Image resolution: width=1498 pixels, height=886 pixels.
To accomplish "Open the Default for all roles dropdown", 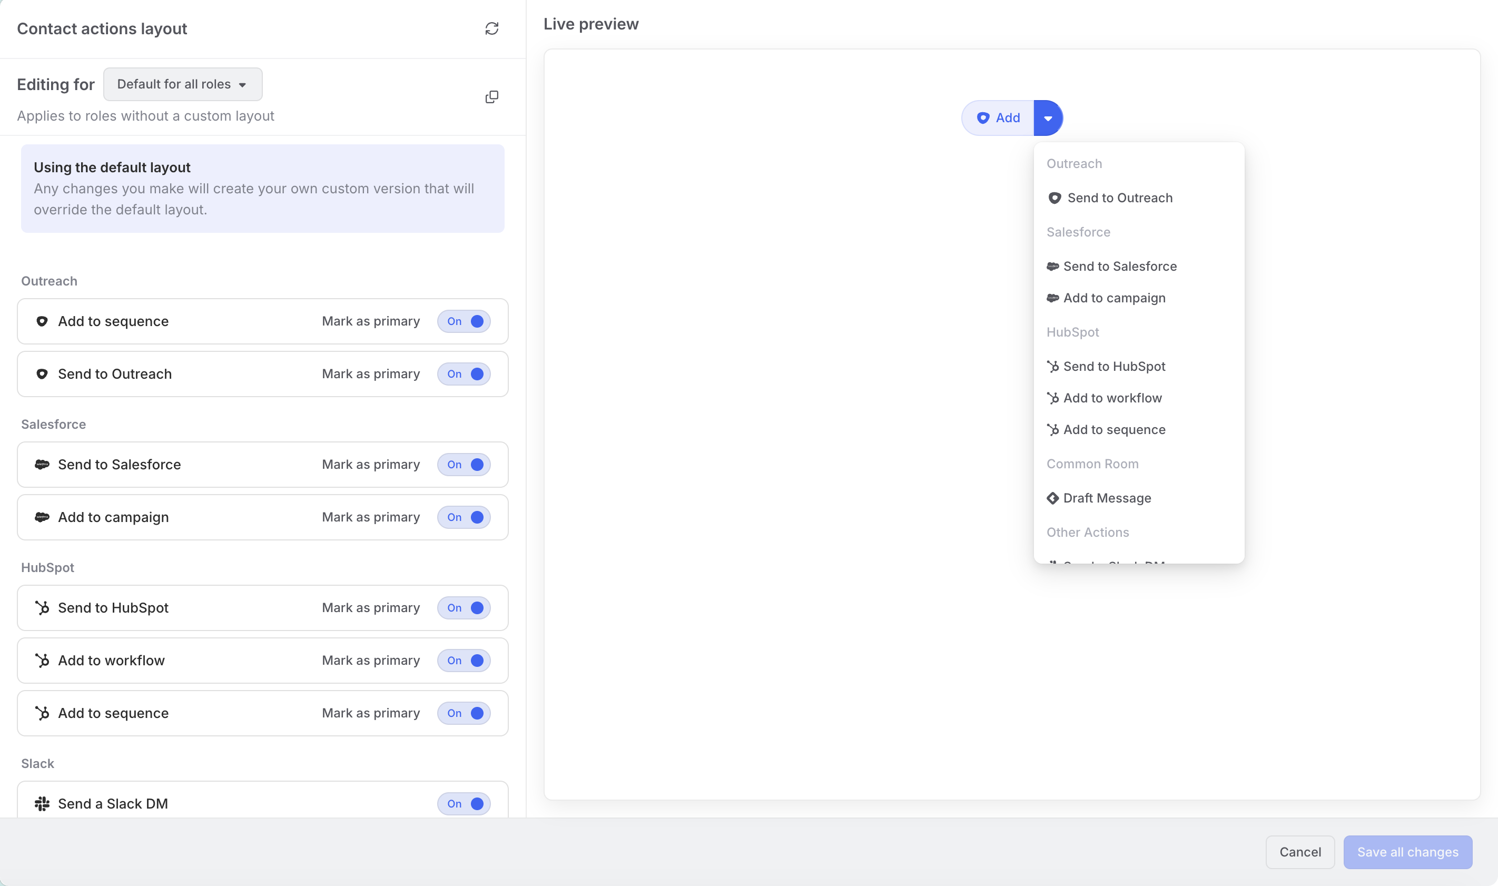I will pyautogui.click(x=182, y=84).
